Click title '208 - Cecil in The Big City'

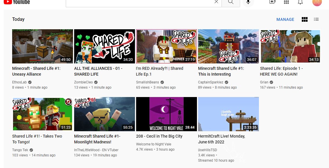(x=159, y=136)
